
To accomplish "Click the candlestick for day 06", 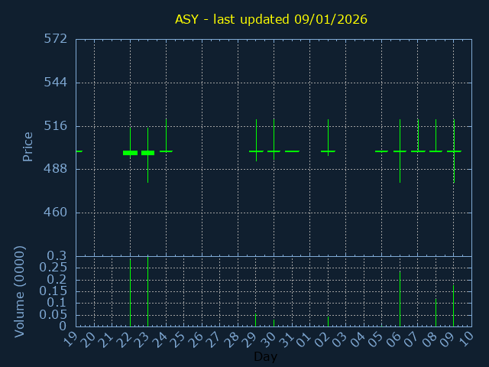I will [x=400, y=151].
